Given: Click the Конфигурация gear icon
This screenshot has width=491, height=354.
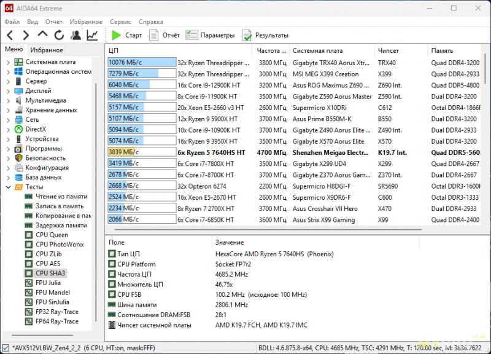Looking at the screenshot, I should (19, 168).
